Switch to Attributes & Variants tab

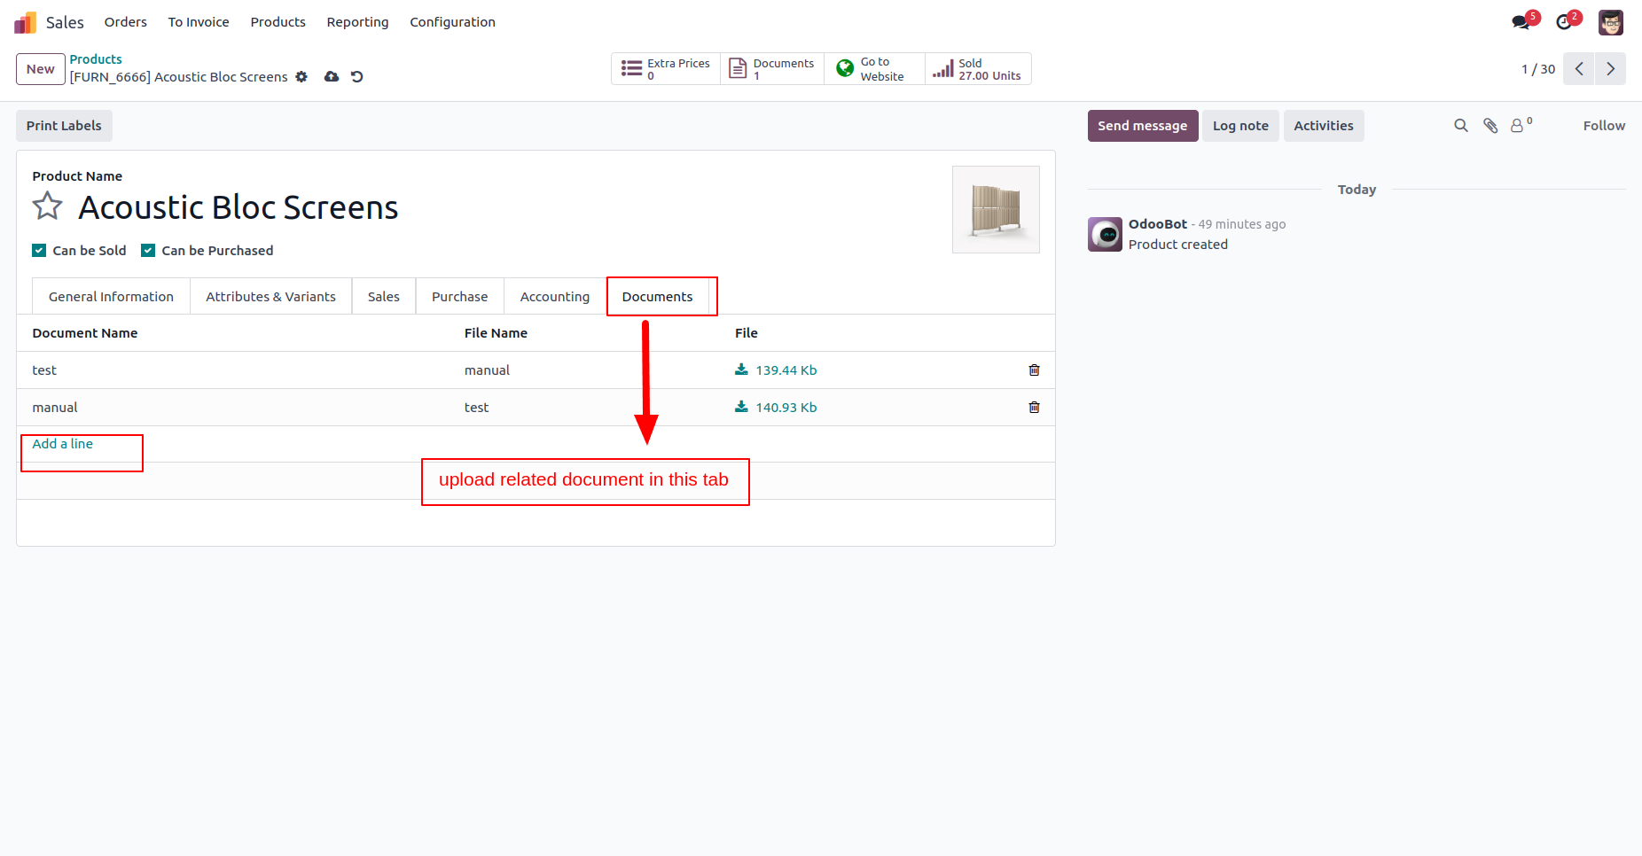(271, 297)
